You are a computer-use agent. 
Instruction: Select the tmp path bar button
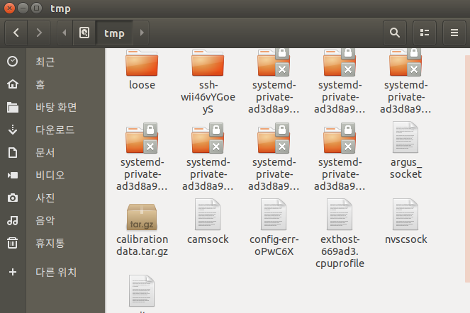tap(114, 33)
